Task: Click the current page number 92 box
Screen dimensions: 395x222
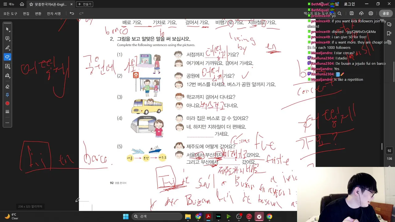Action: [389, 151]
